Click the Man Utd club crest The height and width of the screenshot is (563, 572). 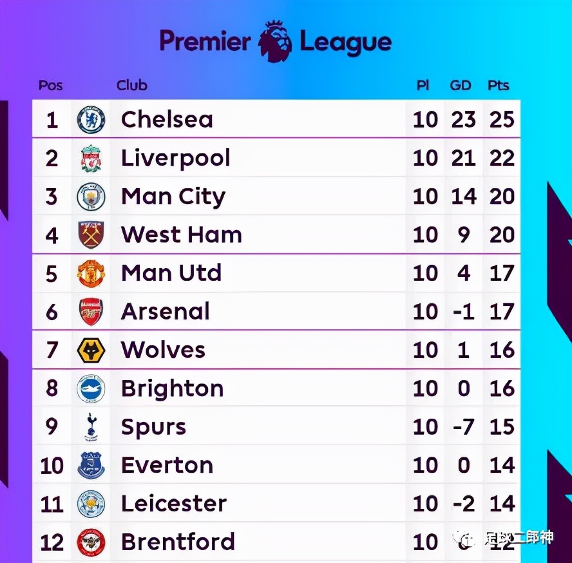tap(91, 273)
